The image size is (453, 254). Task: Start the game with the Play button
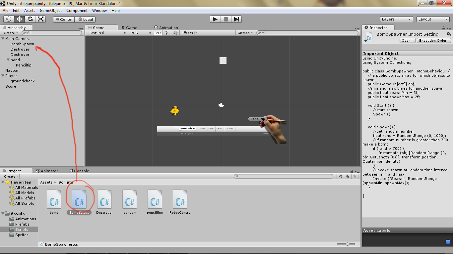coord(215,19)
